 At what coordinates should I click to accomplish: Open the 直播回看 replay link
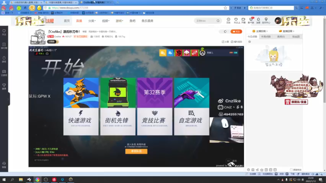[286, 31]
